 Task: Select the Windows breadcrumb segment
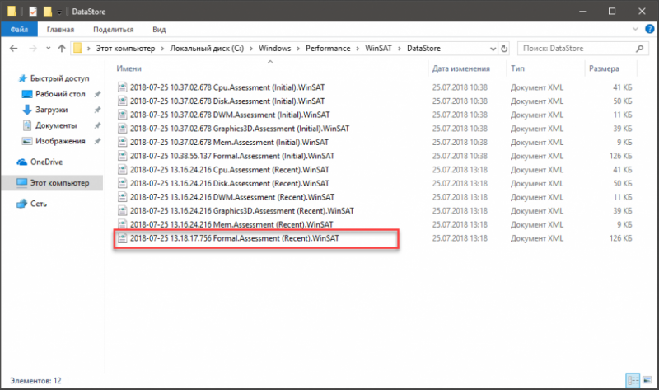pyautogui.click(x=275, y=49)
